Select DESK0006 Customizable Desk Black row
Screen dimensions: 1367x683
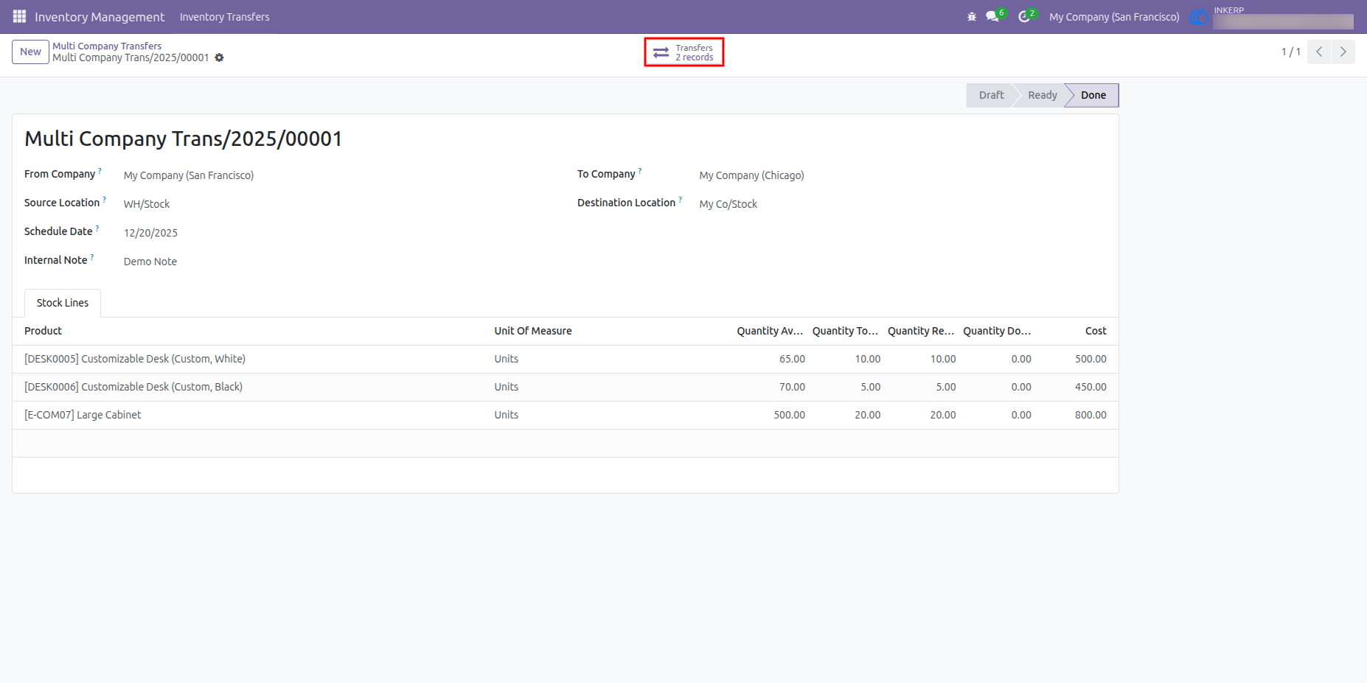pyautogui.click(x=566, y=387)
